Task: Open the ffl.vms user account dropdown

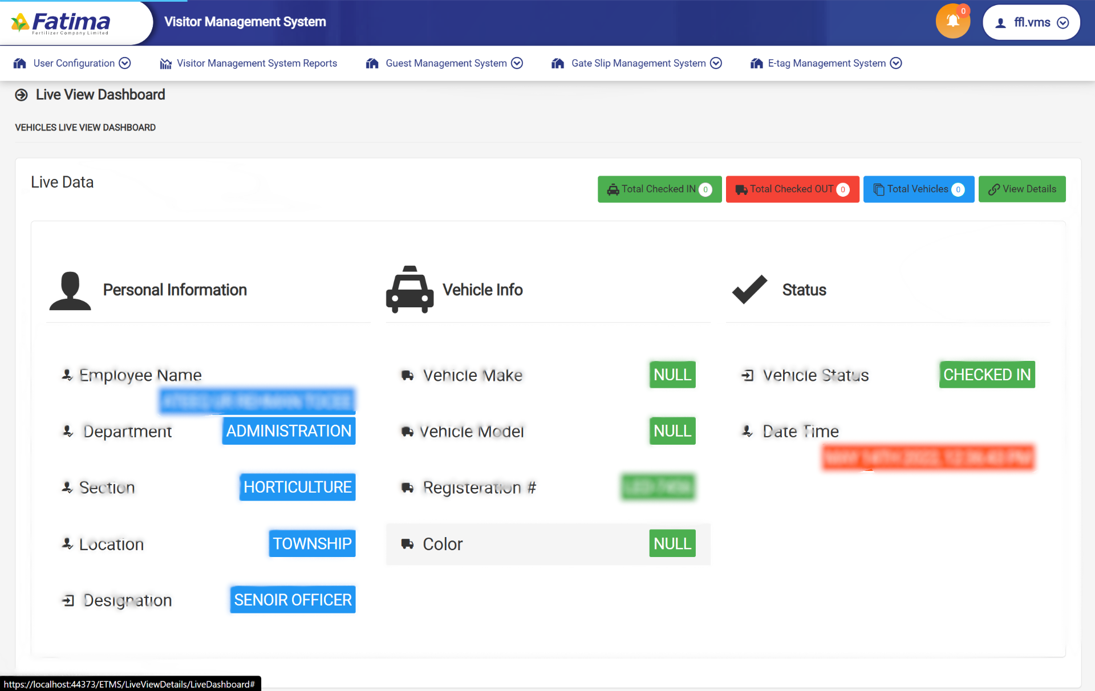Action: pyautogui.click(x=1031, y=23)
